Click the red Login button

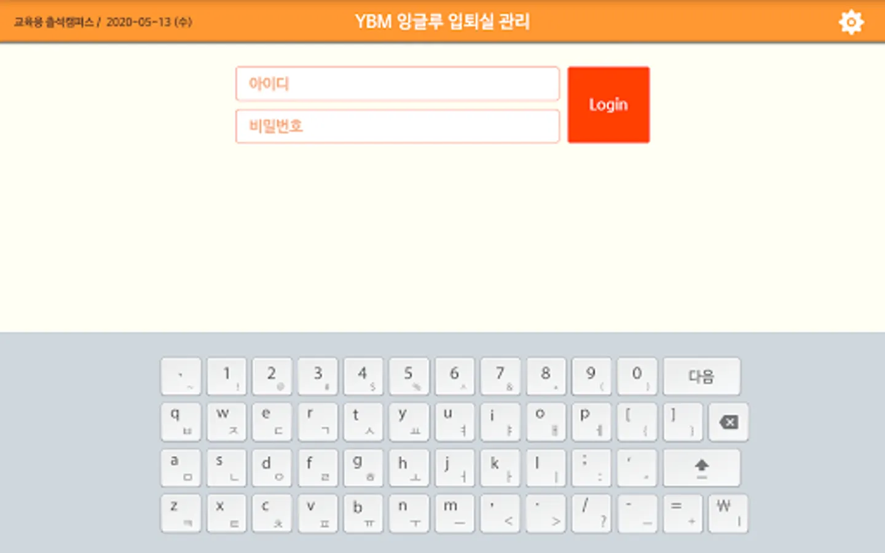[x=608, y=105]
